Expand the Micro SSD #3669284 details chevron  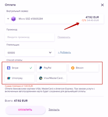(8, 19)
